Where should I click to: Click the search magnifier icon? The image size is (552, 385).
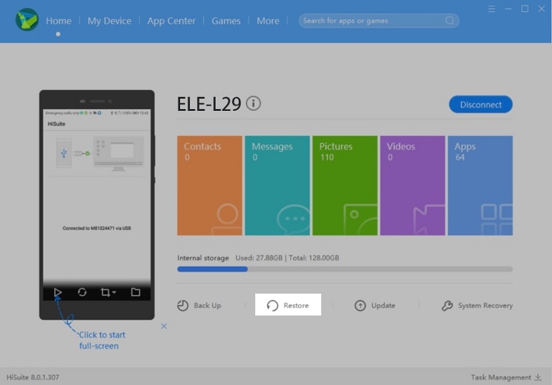449,21
